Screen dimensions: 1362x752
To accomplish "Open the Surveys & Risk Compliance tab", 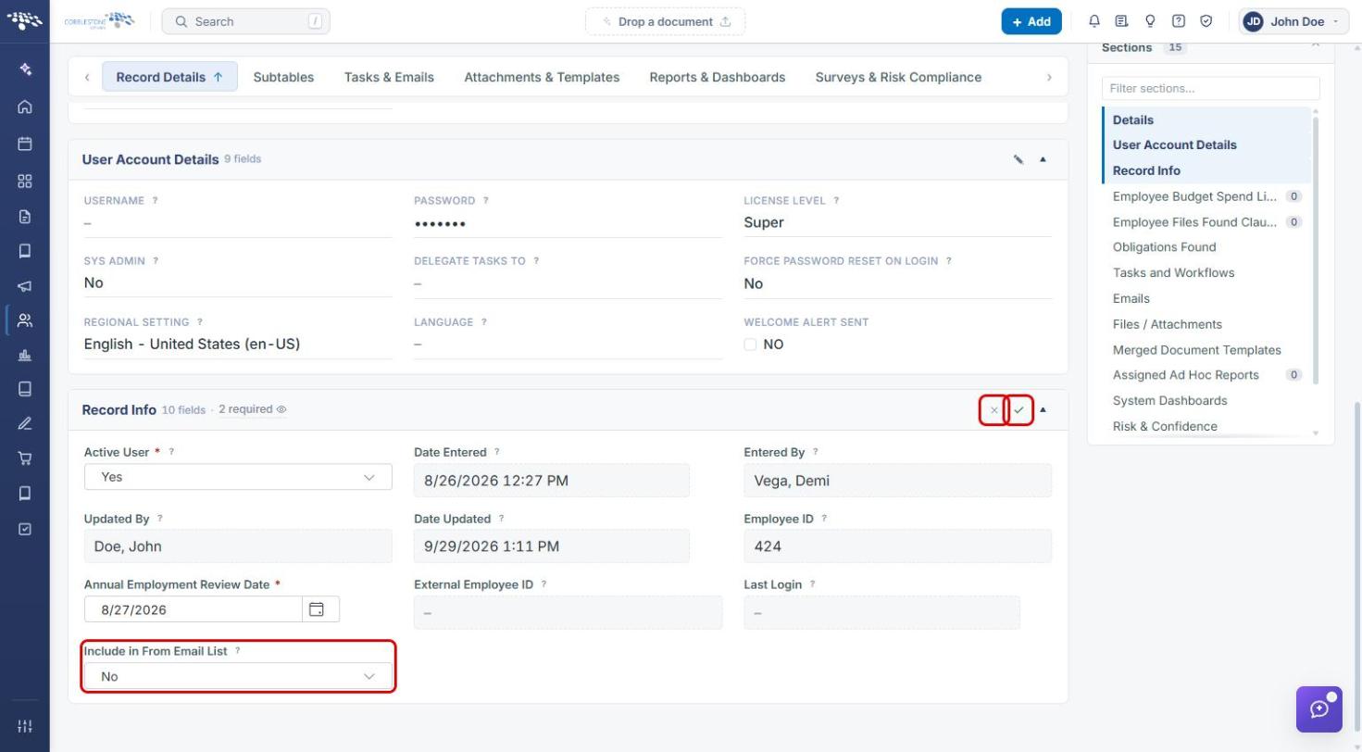I will coord(898,77).
